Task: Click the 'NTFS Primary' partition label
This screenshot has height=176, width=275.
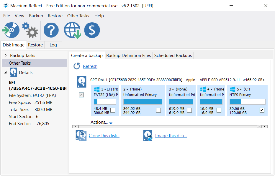Action: tap(240, 95)
